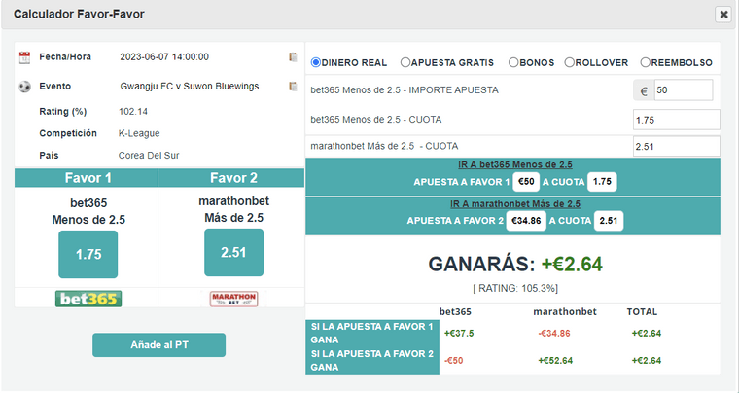The height and width of the screenshot is (393, 739).
Task: Click the TOTAL column header
Action: [x=642, y=312]
